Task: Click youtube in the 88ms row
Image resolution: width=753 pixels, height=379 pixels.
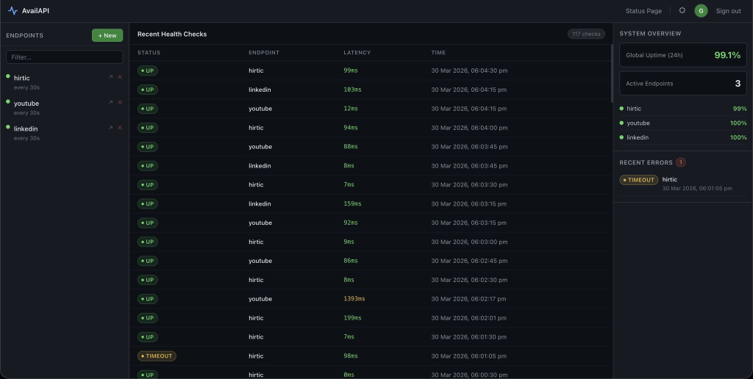Action: tap(260, 147)
